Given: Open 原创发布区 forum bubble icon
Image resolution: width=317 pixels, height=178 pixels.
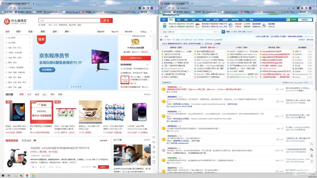Looking at the screenshot, I should click(x=163, y=89).
